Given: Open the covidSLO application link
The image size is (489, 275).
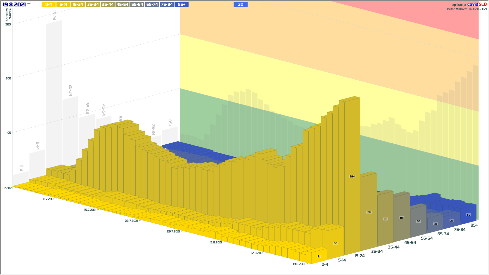Looking at the screenshot, I should pyautogui.click(x=477, y=4).
